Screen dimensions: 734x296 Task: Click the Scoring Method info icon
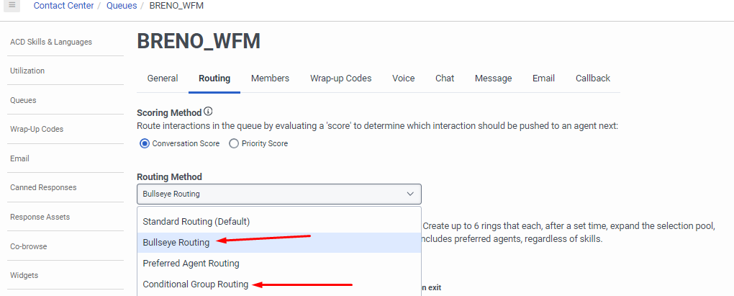click(x=209, y=112)
